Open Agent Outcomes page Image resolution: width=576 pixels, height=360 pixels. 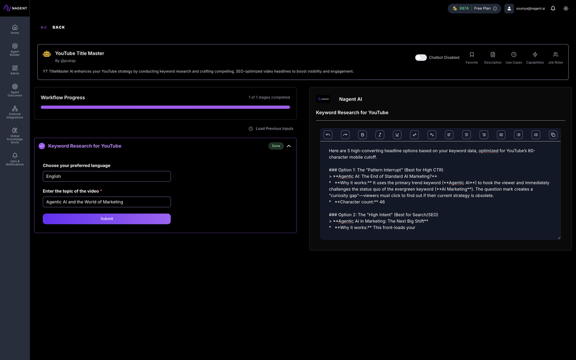[x=15, y=90]
